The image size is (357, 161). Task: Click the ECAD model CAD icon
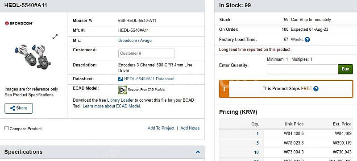pyautogui.click(x=122, y=90)
